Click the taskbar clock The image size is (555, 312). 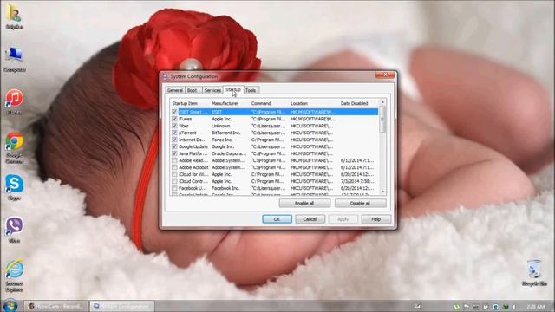coord(536,307)
